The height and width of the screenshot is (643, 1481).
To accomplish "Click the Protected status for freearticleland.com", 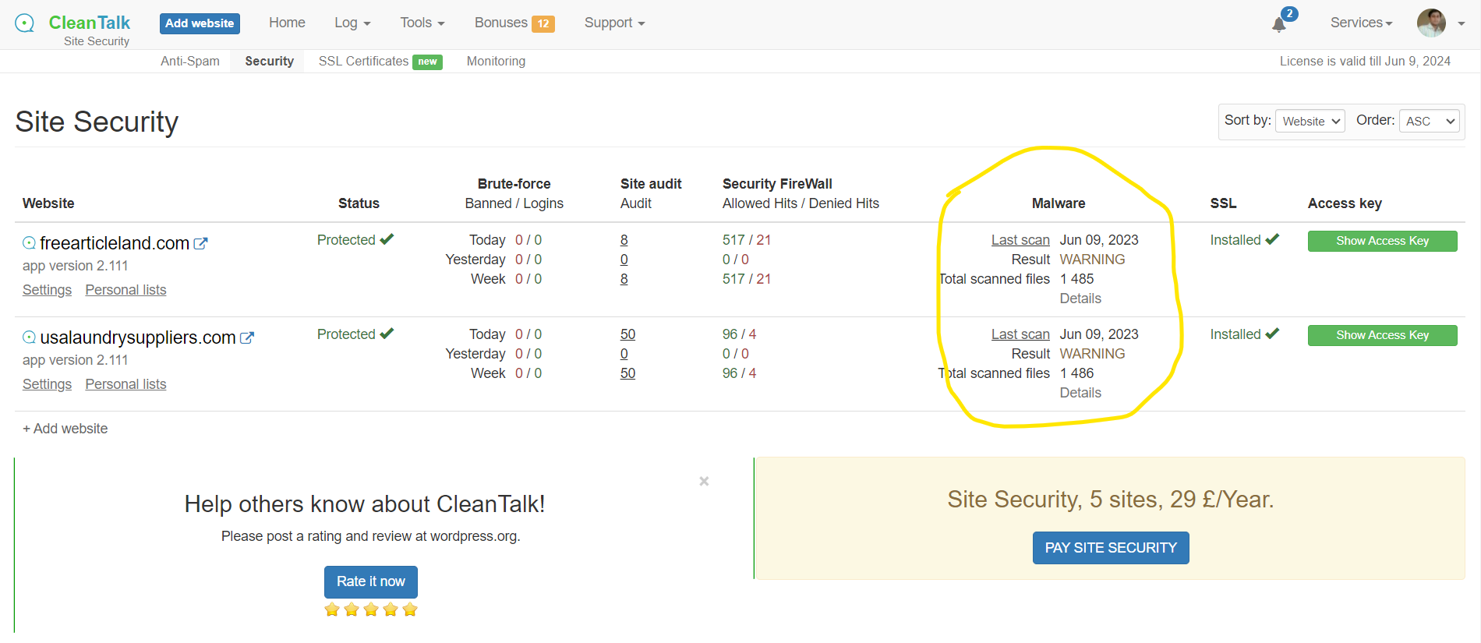I will (x=355, y=240).
